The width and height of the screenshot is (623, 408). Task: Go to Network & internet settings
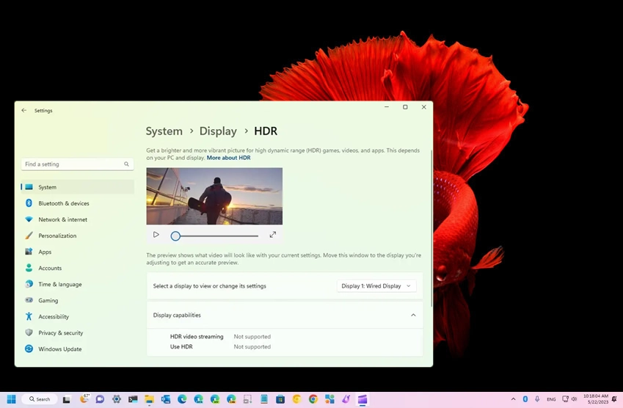(62, 219)
